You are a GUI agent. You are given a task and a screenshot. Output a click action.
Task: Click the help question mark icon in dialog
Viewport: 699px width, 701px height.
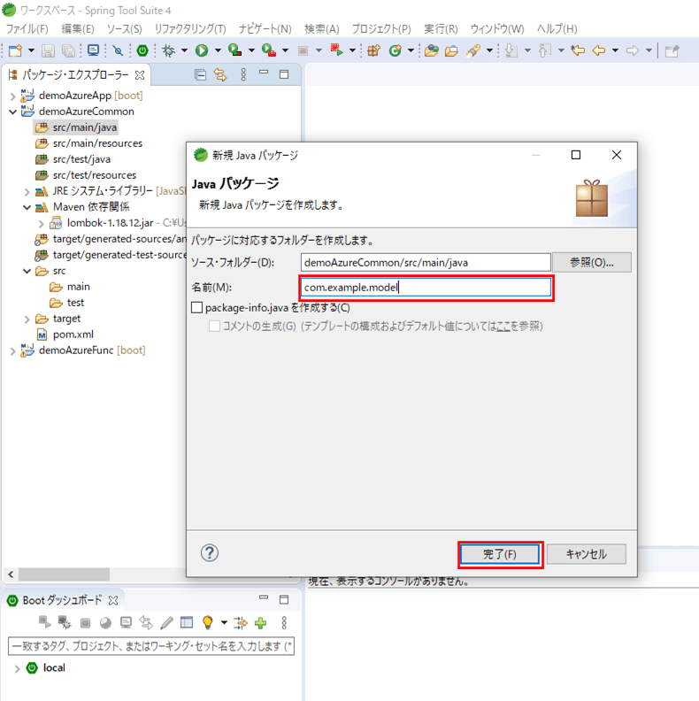coord(209,553)
